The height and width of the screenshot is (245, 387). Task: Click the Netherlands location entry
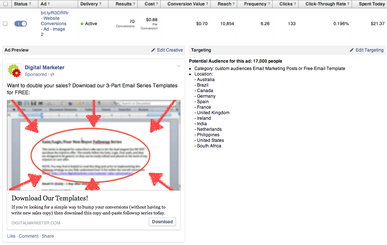pos(209,129)
